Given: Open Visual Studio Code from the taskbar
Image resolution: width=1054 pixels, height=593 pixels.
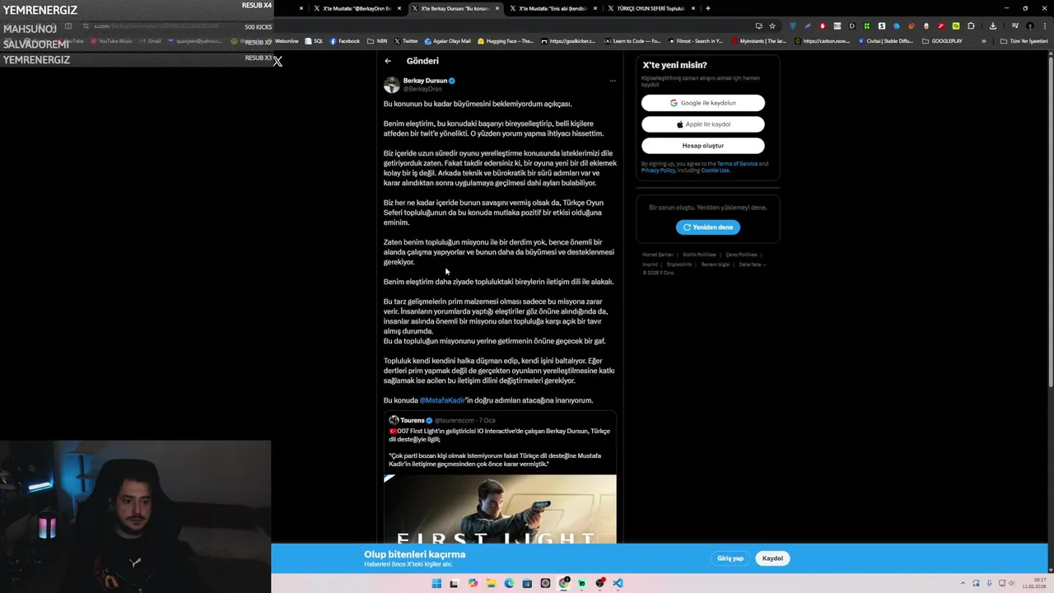Looking at the screenshot, I should pos(618,583).
